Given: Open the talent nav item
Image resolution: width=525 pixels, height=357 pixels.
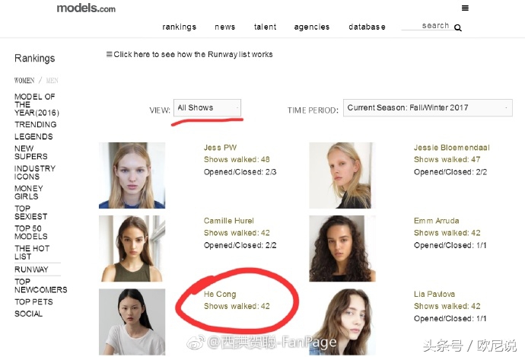Looking at the screenshot, I should pos(266,27).
